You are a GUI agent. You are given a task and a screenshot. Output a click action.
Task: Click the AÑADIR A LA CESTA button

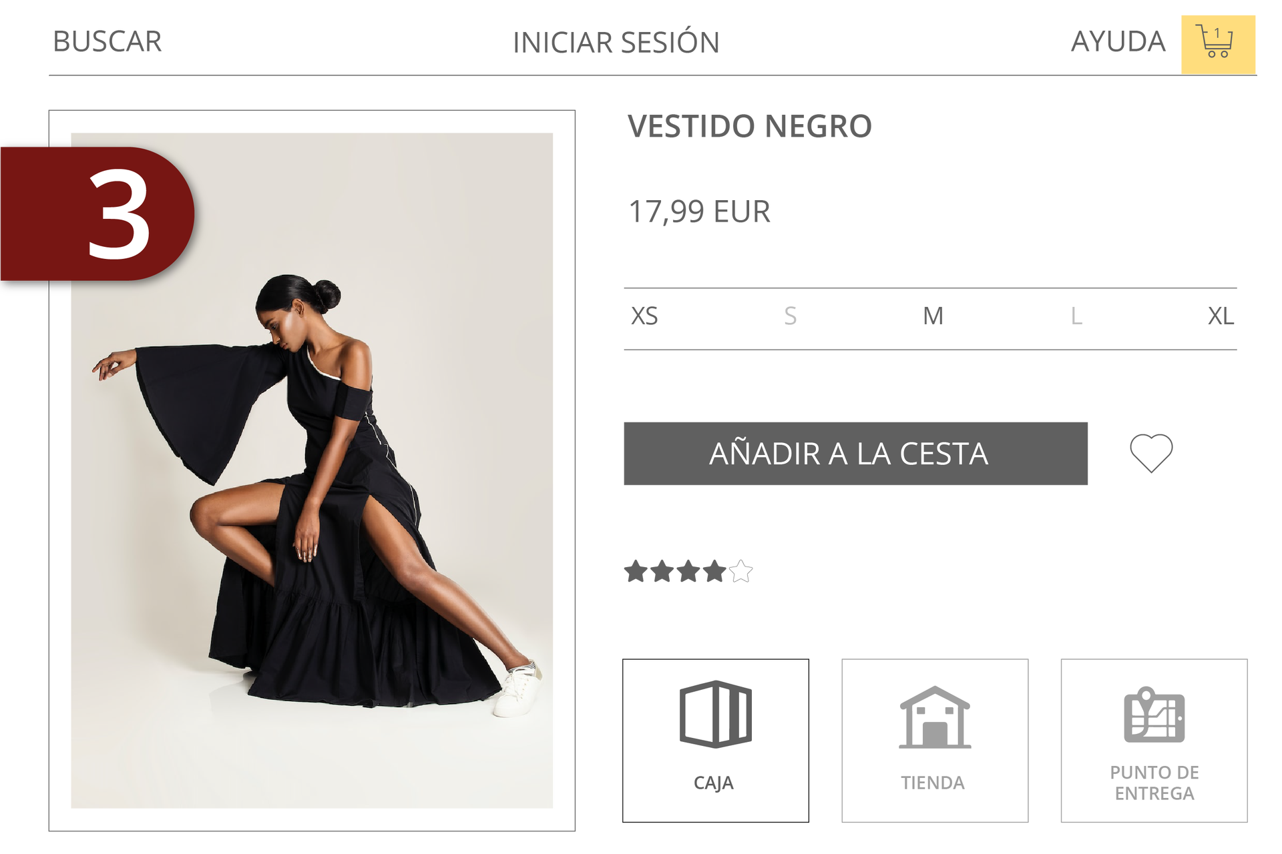(x=855, y=454)
